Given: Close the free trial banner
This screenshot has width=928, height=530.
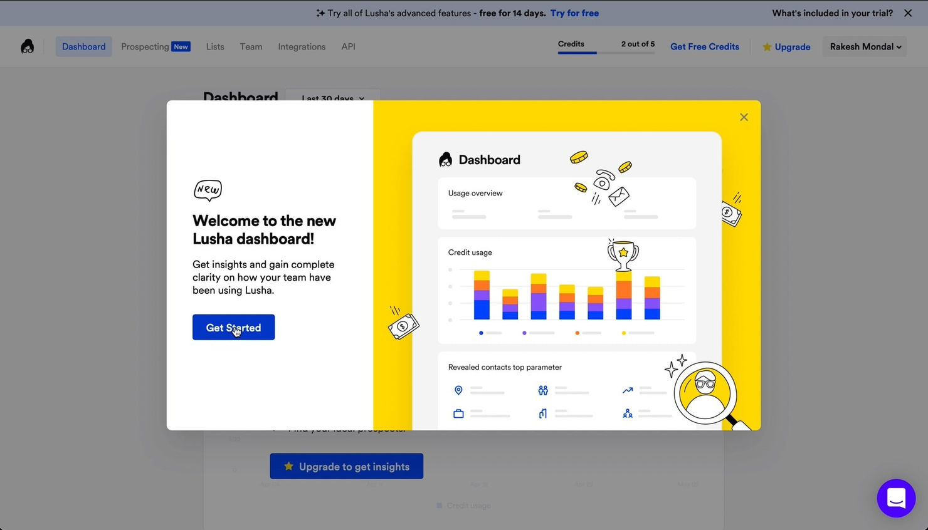Looking at the screenshot, I should point(907,13).
